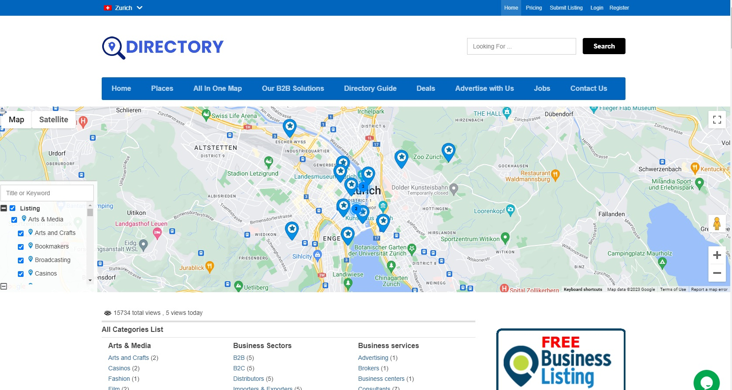
Task: Click the black Search button
Action: pyautogui.click(x=604, y=46)
